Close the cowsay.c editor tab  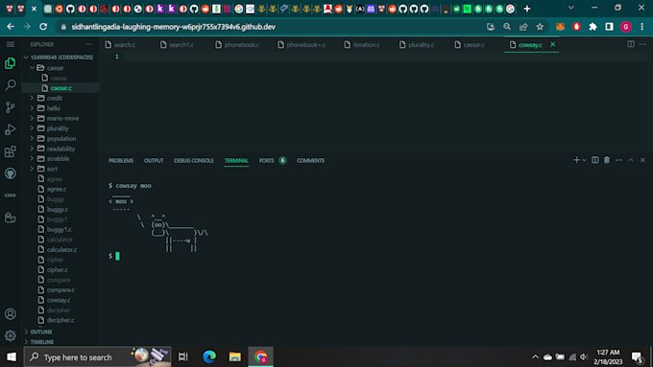coord(552,44)
